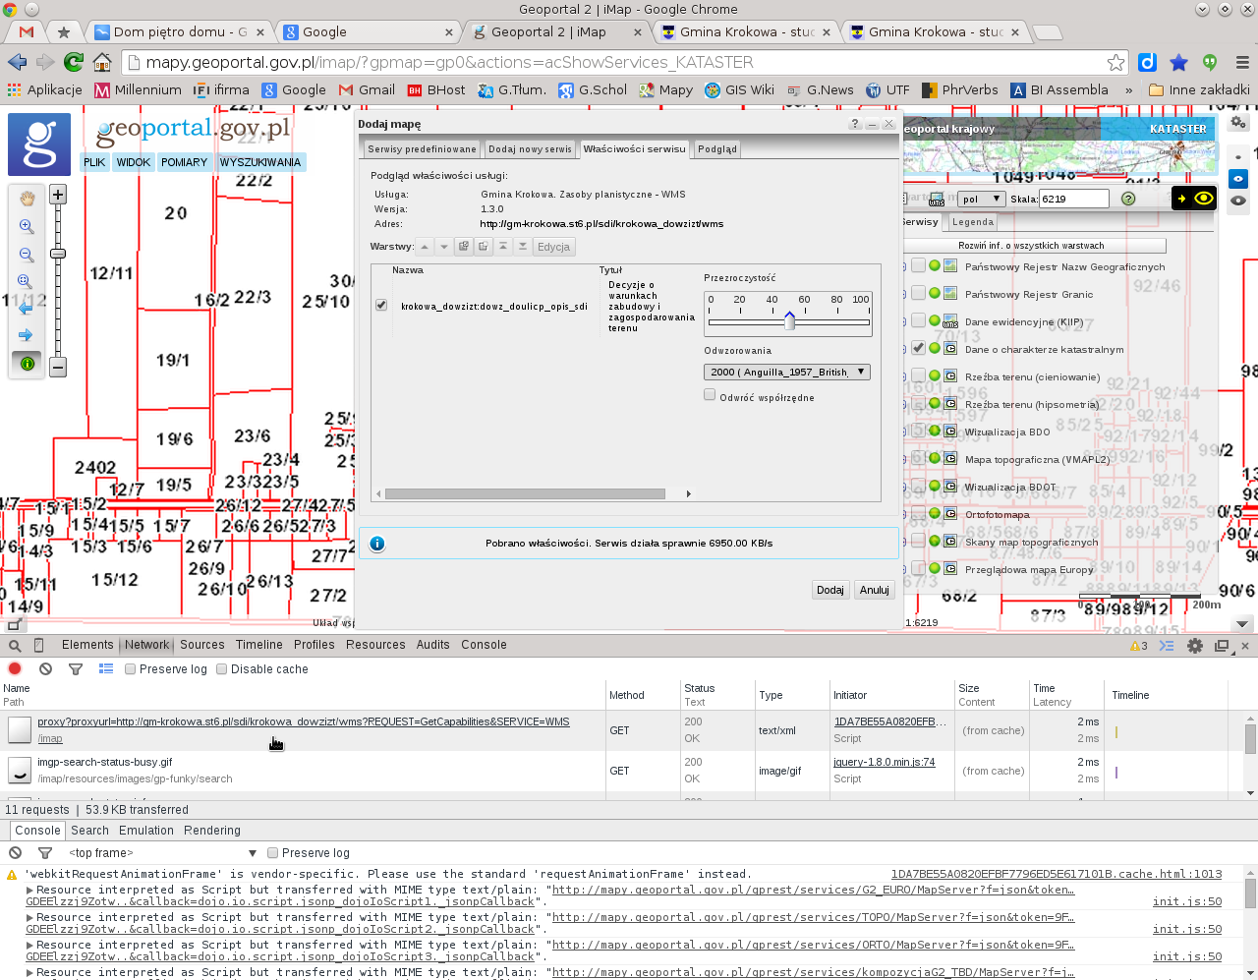The image size is (1258, 980).
Task: Click the DevTools record network log button
Action: coord(15,668)
